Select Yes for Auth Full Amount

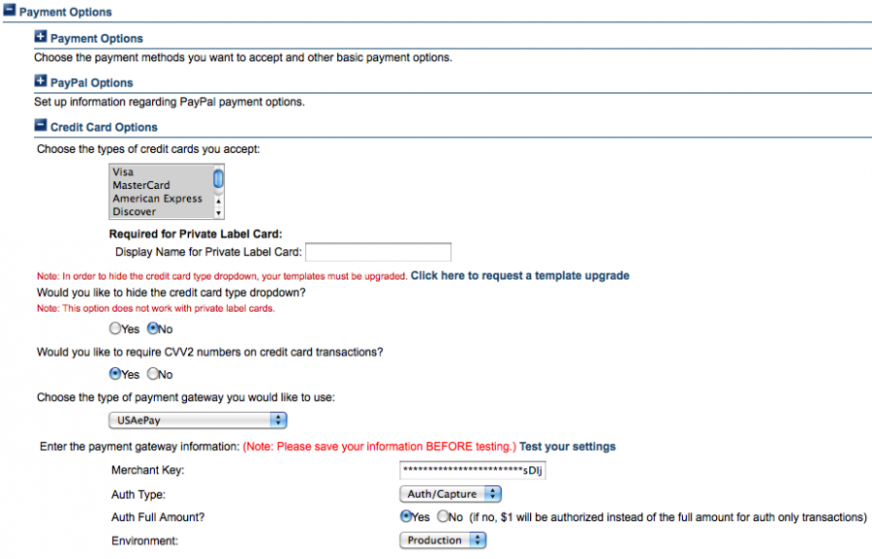407,516
